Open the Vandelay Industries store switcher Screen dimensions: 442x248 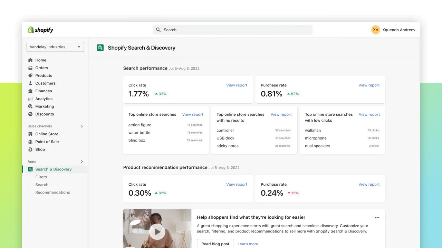click(x=55, y=46)
